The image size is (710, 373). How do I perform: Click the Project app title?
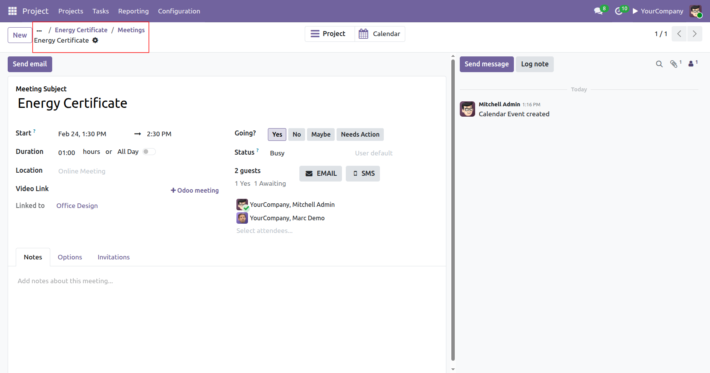pos(35,11)
